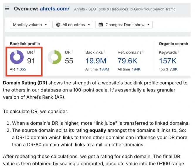Click the bold Domain Rating (DR) text
Viewport: 195px width, 168px height.
coord(25,83)
